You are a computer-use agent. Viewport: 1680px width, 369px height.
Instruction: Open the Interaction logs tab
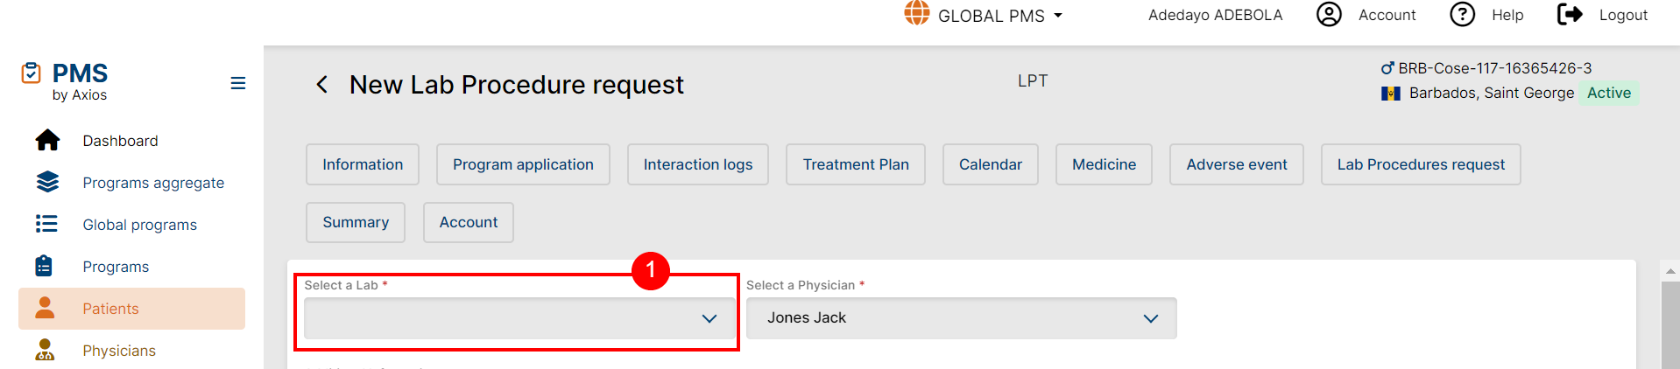click(697, 164)
